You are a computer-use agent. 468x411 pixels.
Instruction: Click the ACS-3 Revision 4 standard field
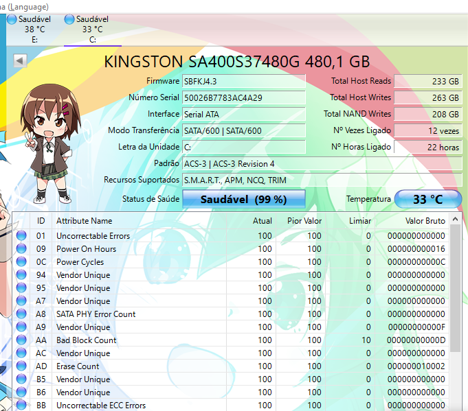[322, 163]
